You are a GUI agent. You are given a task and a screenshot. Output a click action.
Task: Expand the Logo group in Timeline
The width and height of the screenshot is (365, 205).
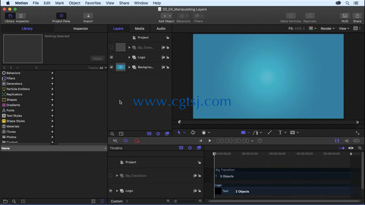pos(117,191)
